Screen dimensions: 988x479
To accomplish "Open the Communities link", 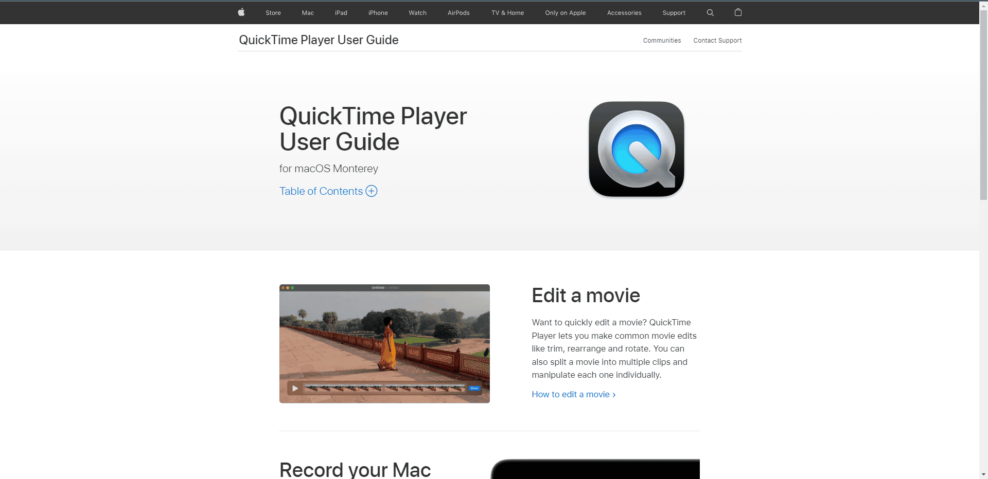I will tap(662, 40).
